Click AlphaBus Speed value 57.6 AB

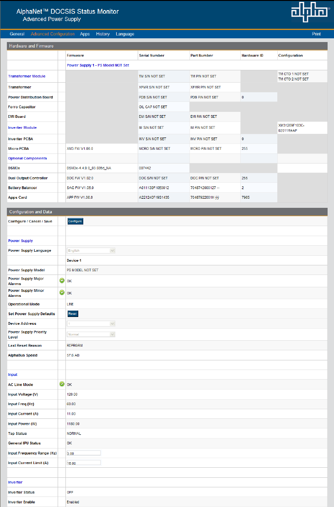click(73, 355)
